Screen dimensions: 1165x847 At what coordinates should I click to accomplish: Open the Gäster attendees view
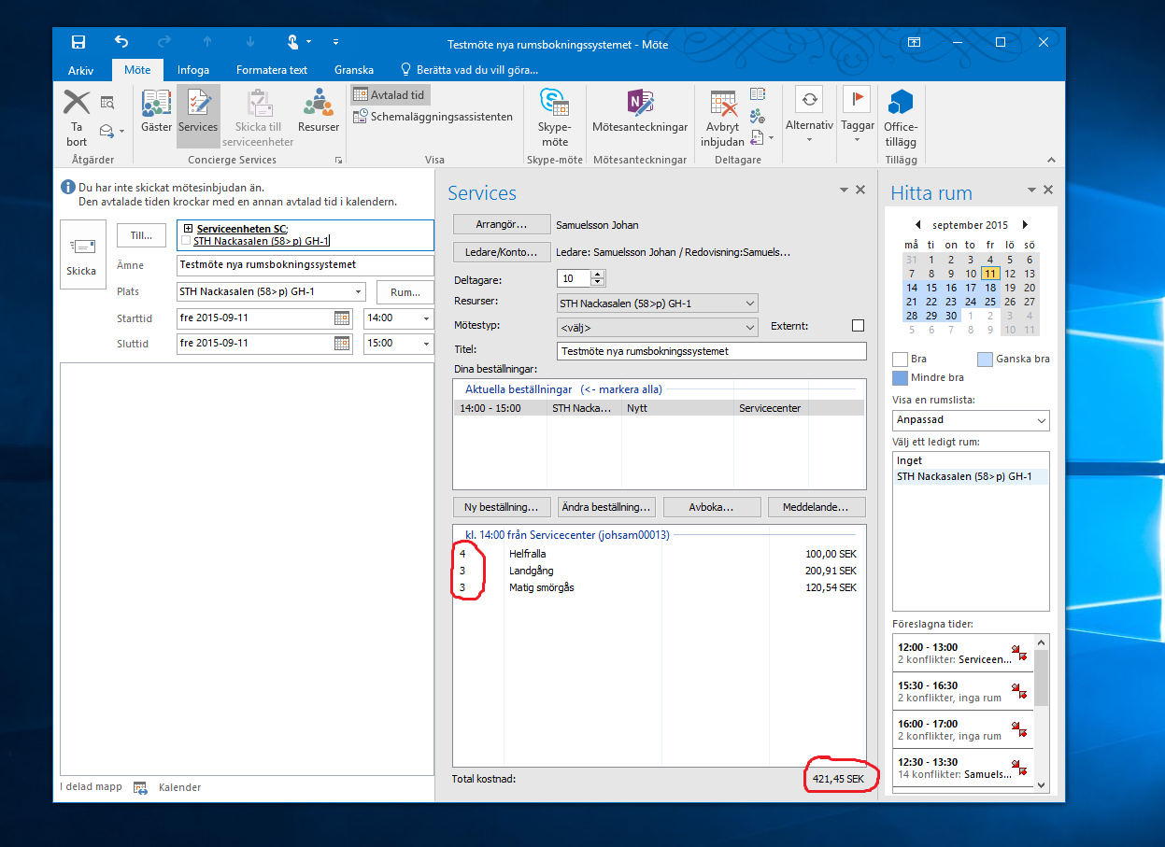pyautogui.click(x=156, y=112)
